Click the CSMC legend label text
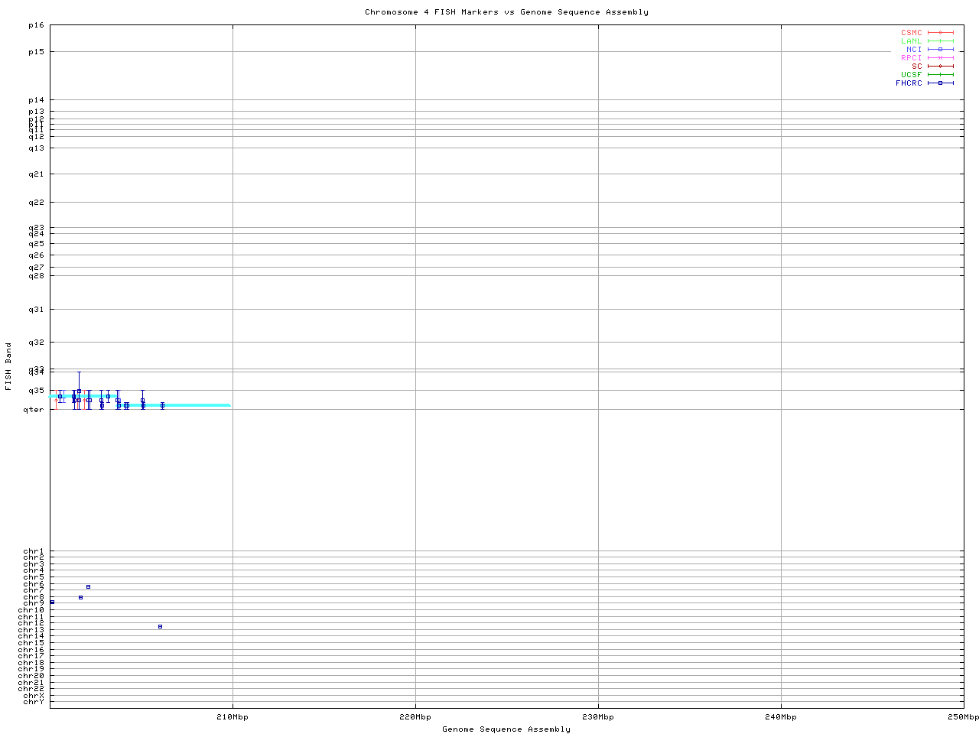The image size is (979, 734). pyautogui.click(x=911, y=33)
